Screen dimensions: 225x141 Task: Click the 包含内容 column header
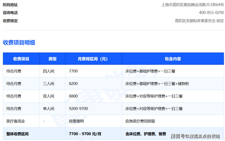(x=173, y=59)
